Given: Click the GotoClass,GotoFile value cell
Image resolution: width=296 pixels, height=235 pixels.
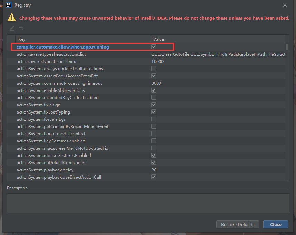Looking at the screenshot, I should [218, 54].
